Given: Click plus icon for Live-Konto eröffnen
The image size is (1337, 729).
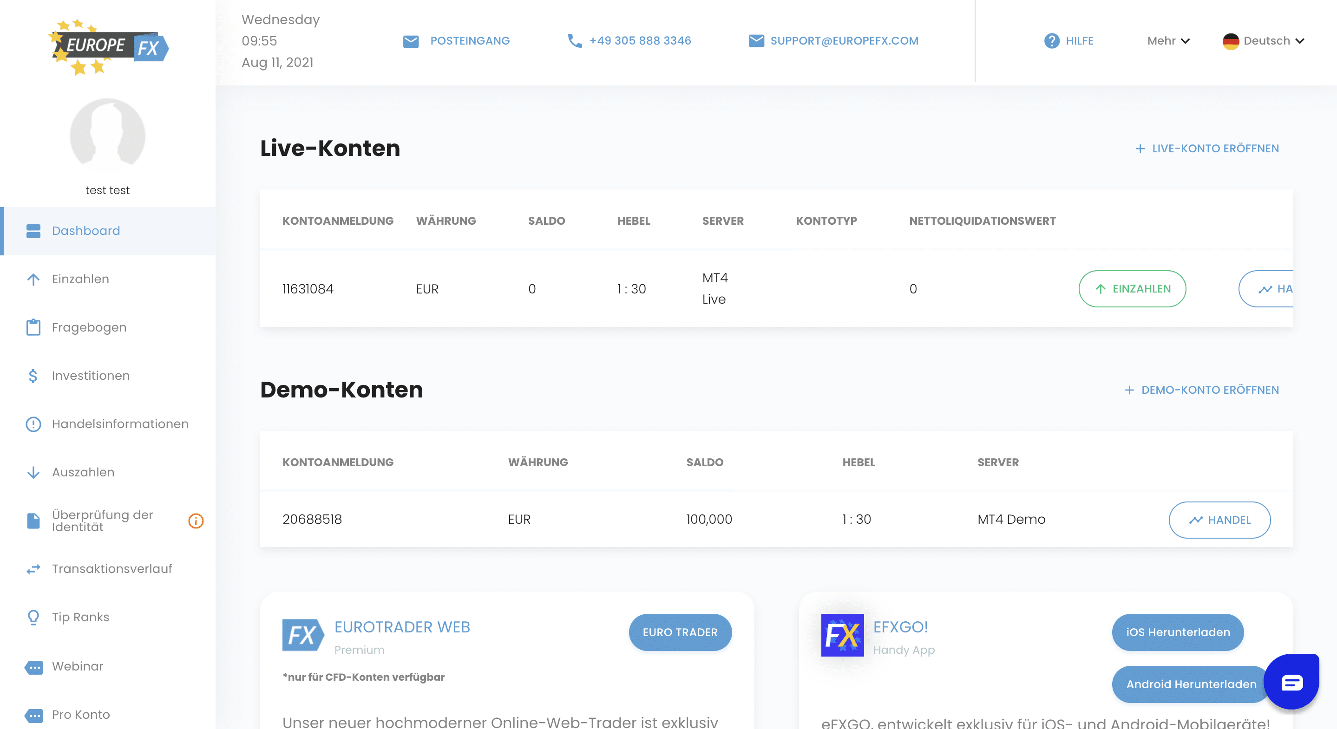Looking at the screenshot, I should click(x=1140, y=149).
